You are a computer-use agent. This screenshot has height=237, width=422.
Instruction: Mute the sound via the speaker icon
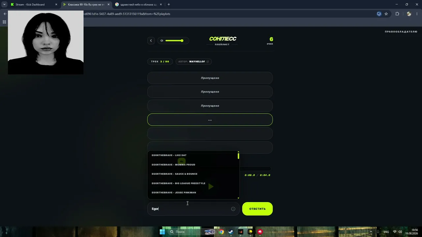[162, 40]
